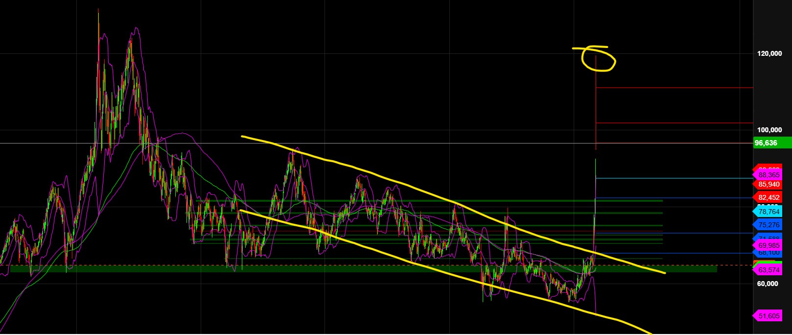Screen dimensions: 792x335
Task: Select the red vertical projection line
Action: point(596,103)
